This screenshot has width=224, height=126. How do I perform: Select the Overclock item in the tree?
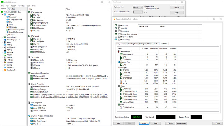(13, 27)
